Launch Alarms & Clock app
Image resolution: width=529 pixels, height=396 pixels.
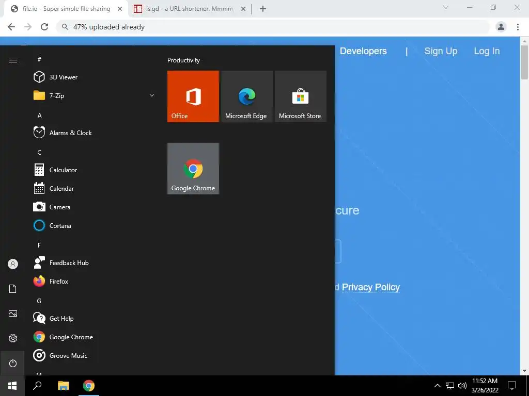(94, 133)
